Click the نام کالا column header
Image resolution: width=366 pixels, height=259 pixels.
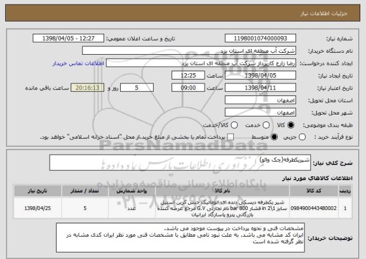click(x=222, y=191)
